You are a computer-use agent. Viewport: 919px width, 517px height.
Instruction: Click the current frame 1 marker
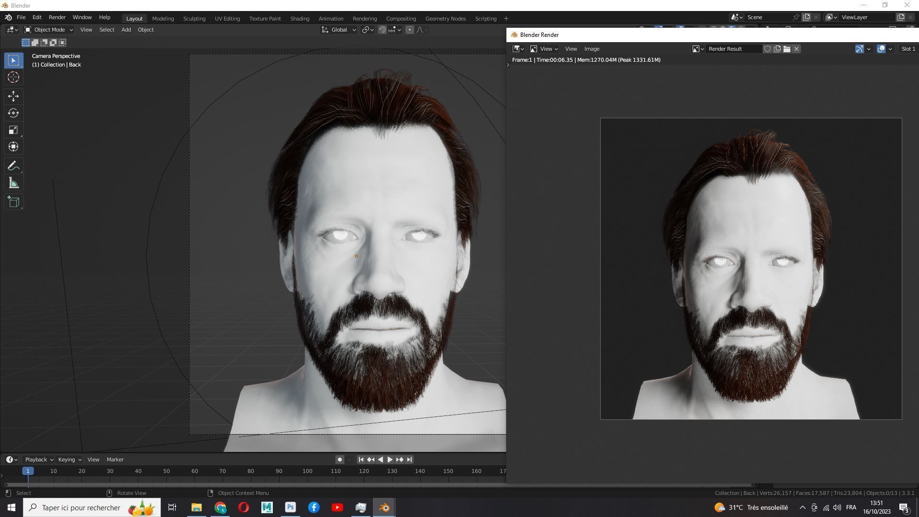point(28,471)
